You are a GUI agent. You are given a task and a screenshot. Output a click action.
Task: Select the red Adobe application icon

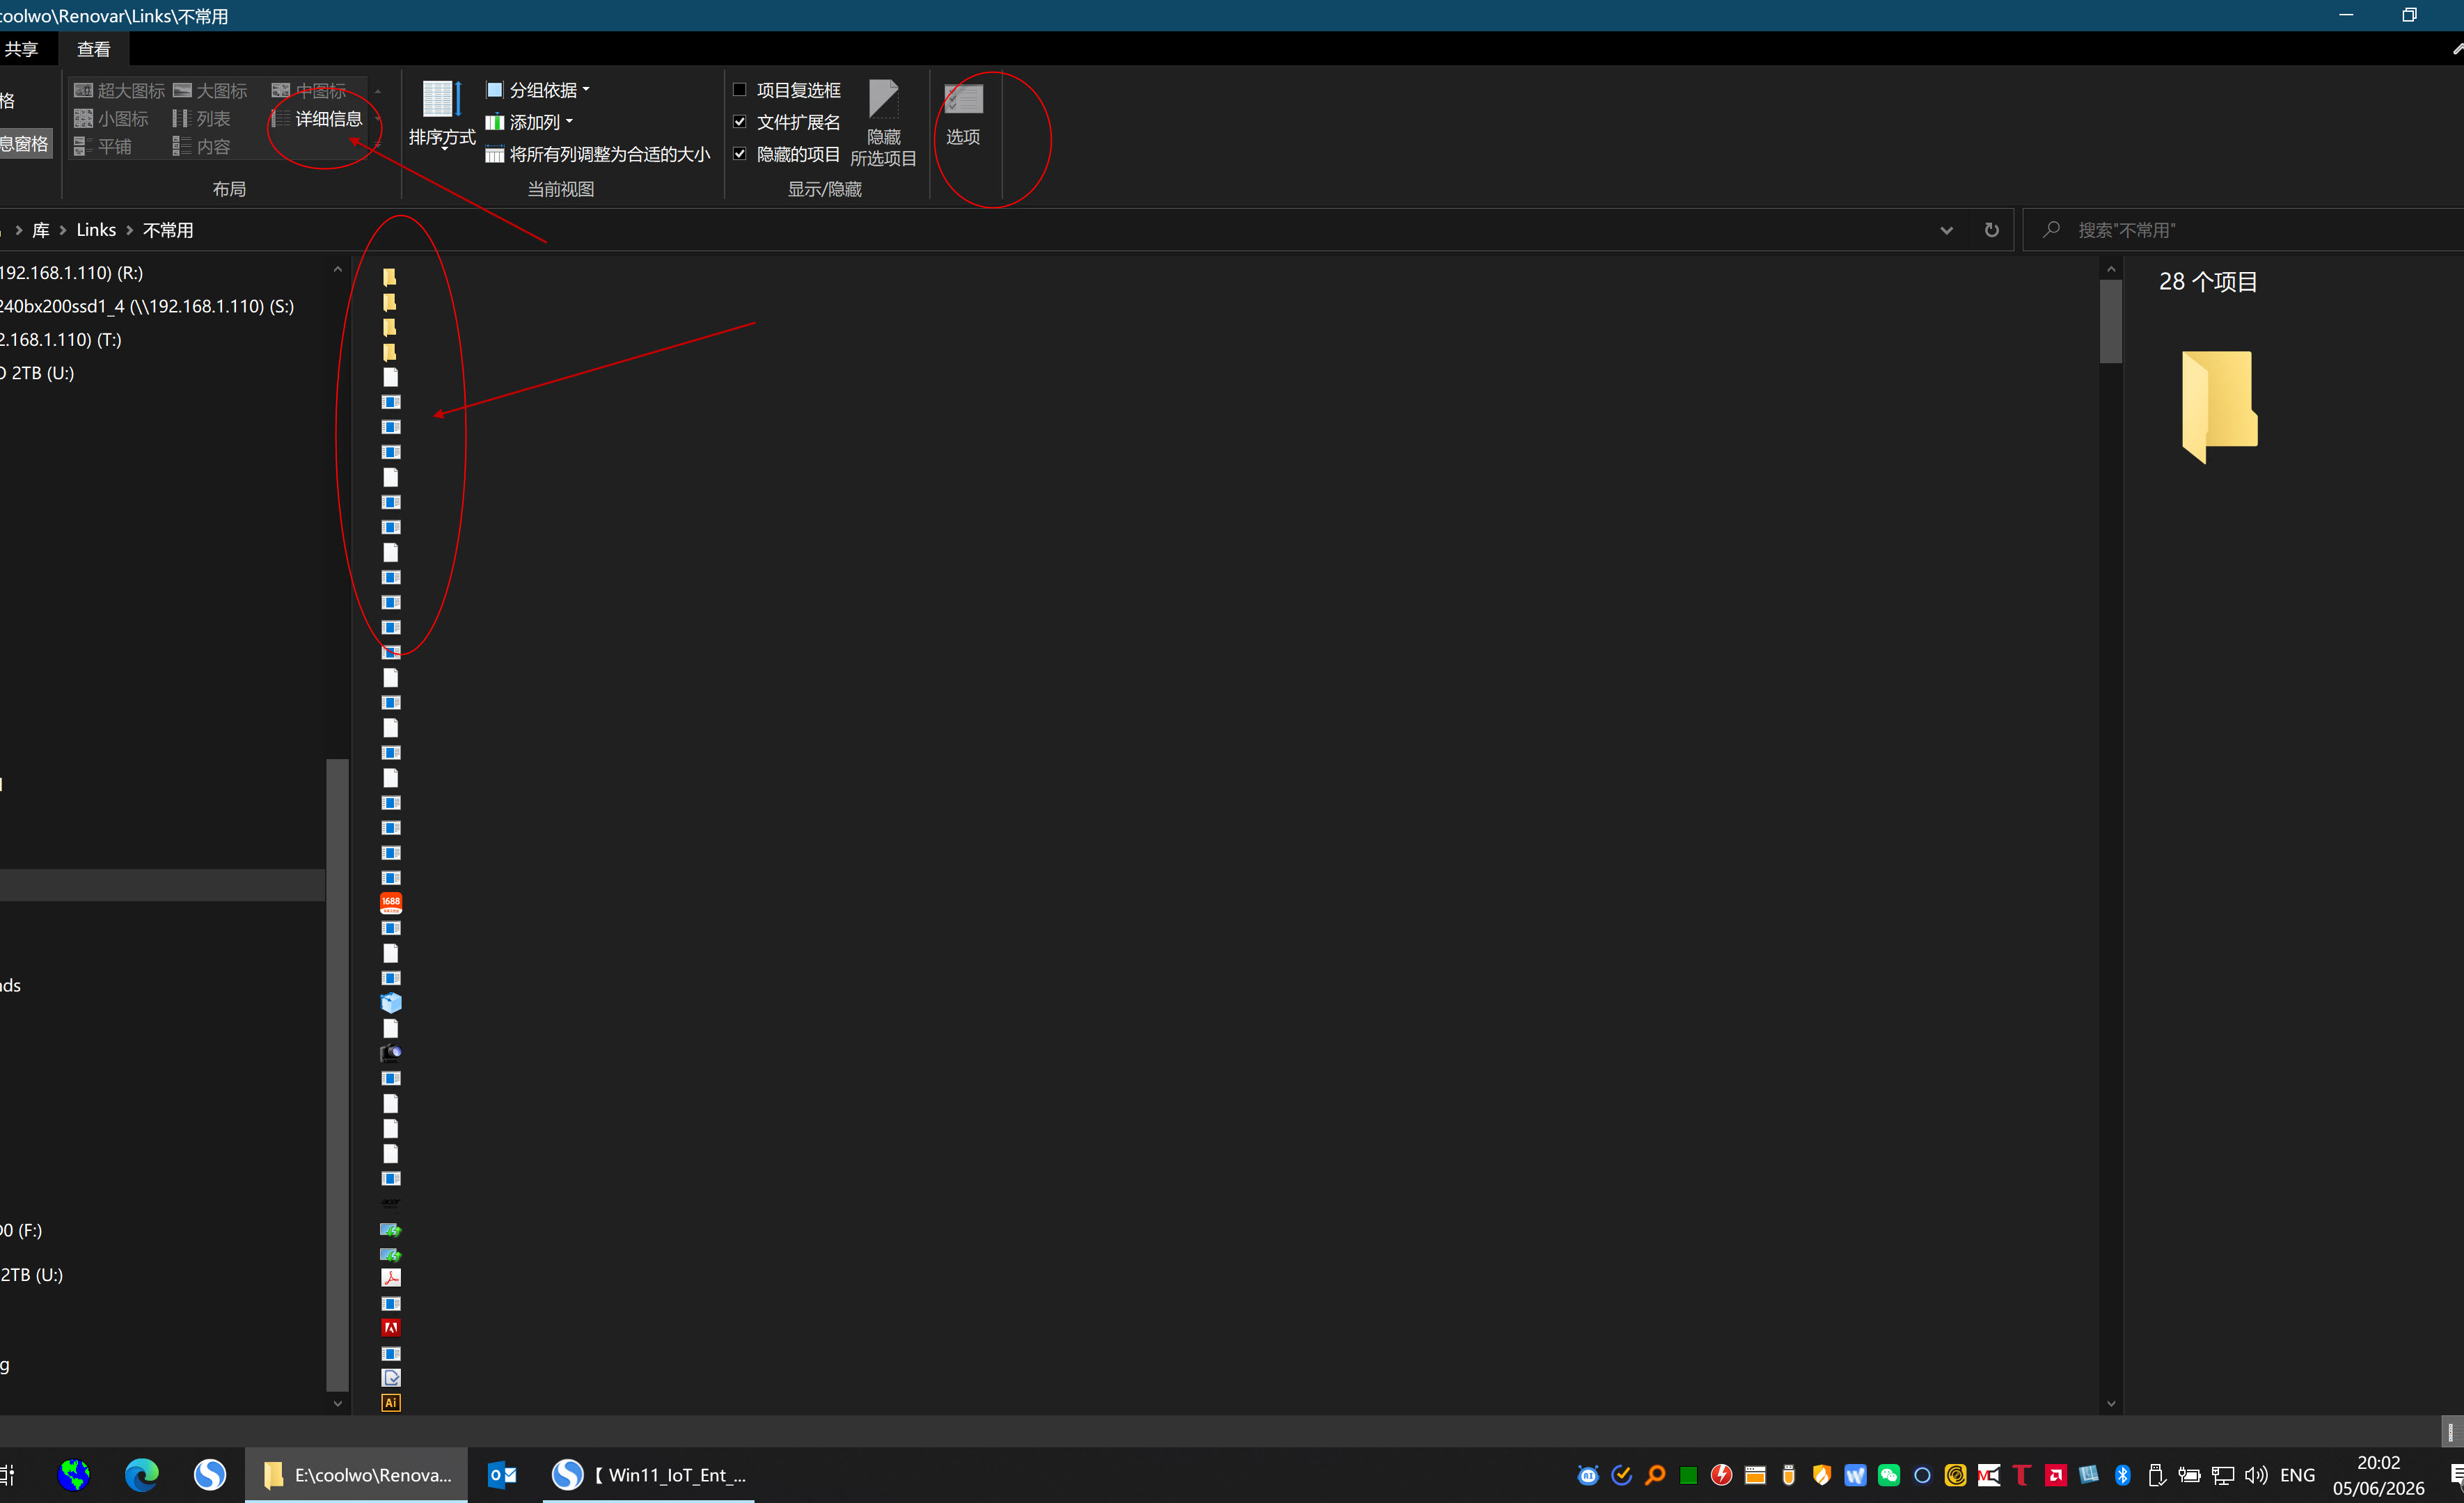pyautogui.click(x=391, y=1328)
